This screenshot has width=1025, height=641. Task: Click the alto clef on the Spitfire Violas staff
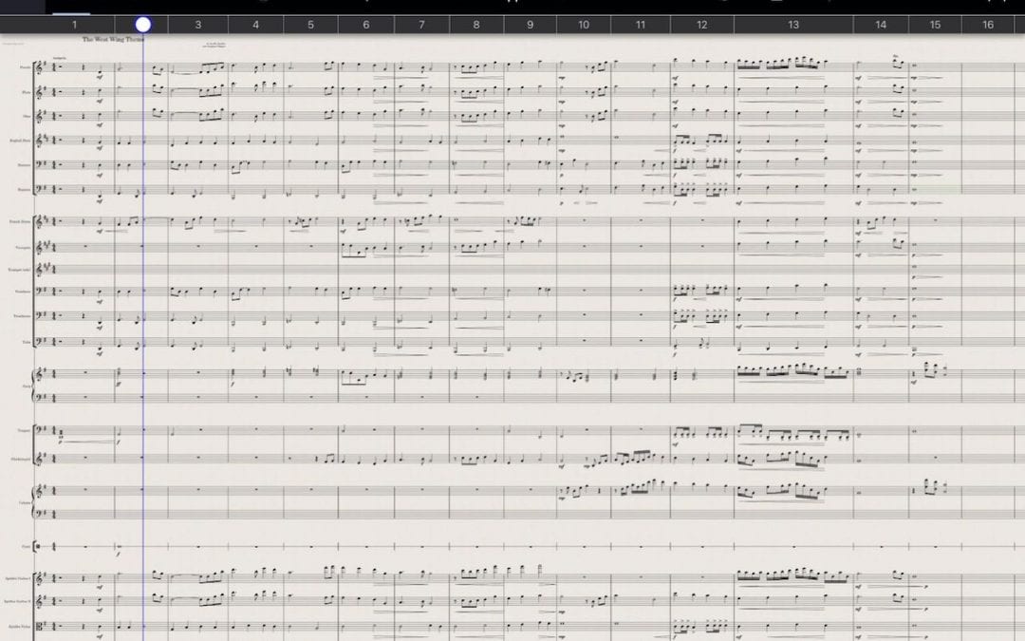40,626
